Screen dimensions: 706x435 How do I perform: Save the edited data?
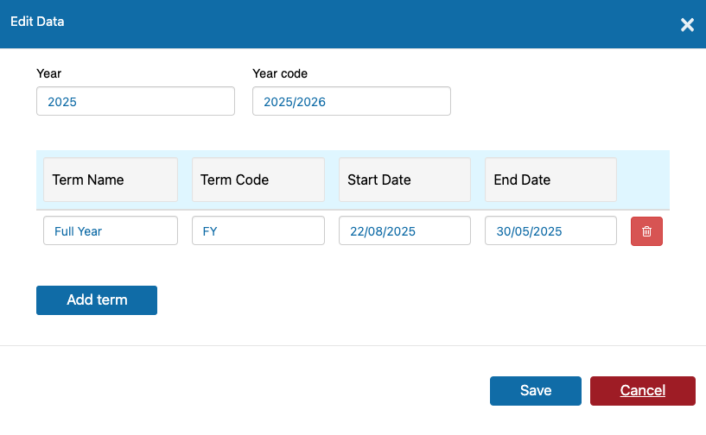[536, 391]
